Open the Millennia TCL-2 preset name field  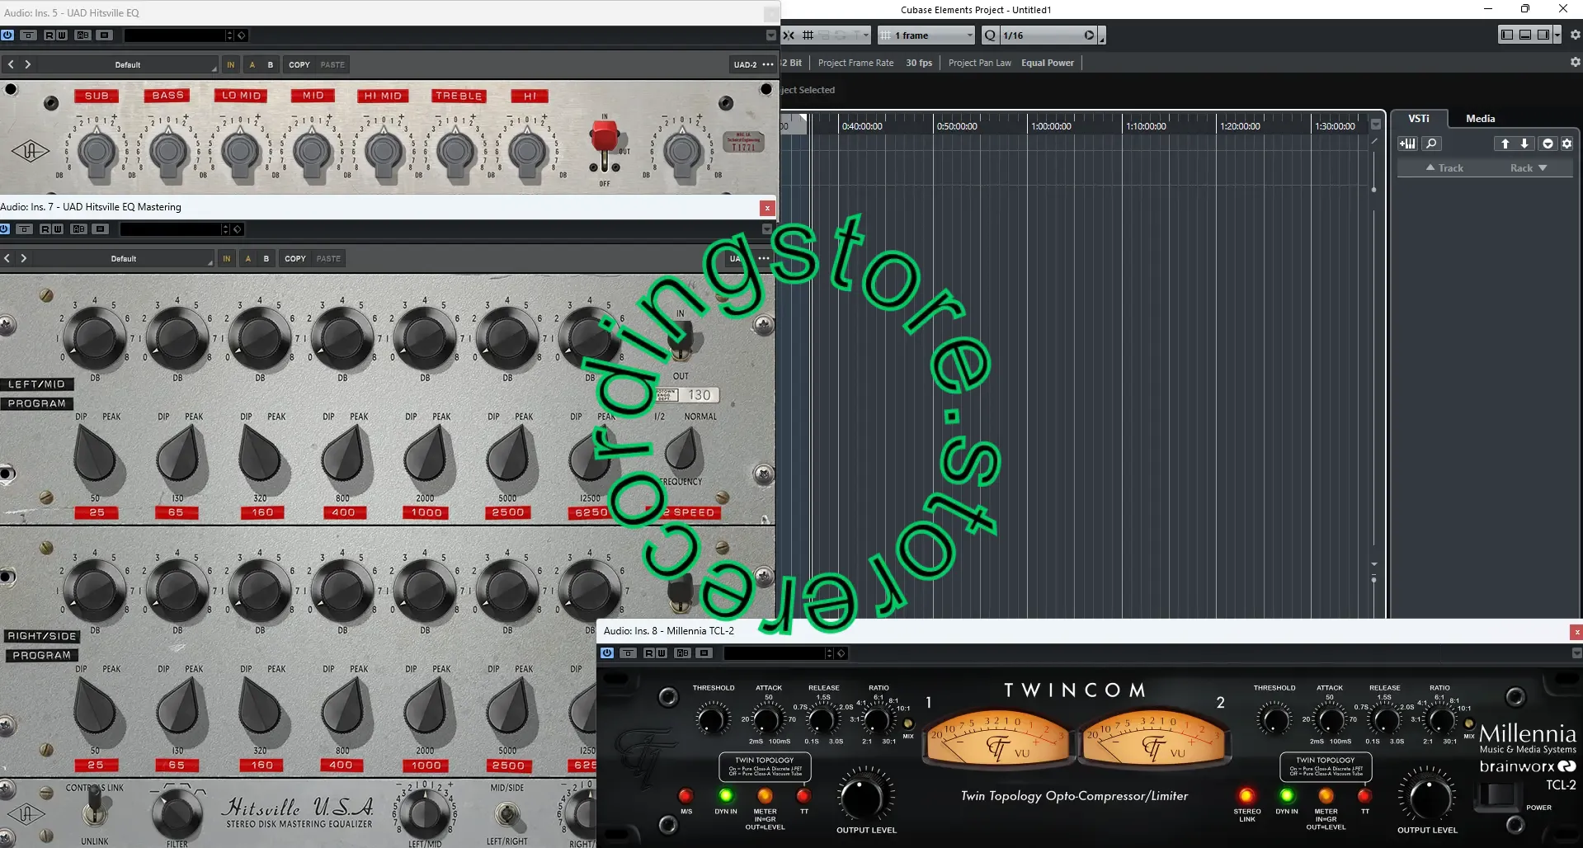(x=775, y=653)
